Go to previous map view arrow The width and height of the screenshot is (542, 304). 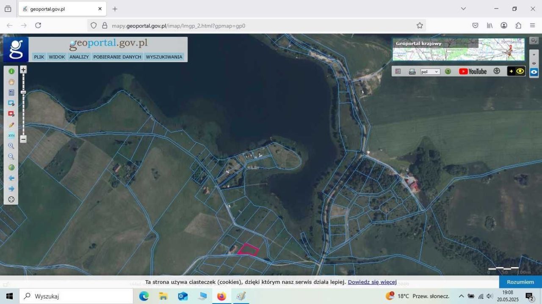point(11,178)
